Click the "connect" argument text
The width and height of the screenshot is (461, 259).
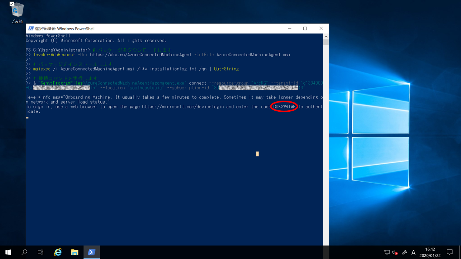click(x=198, y=83)
